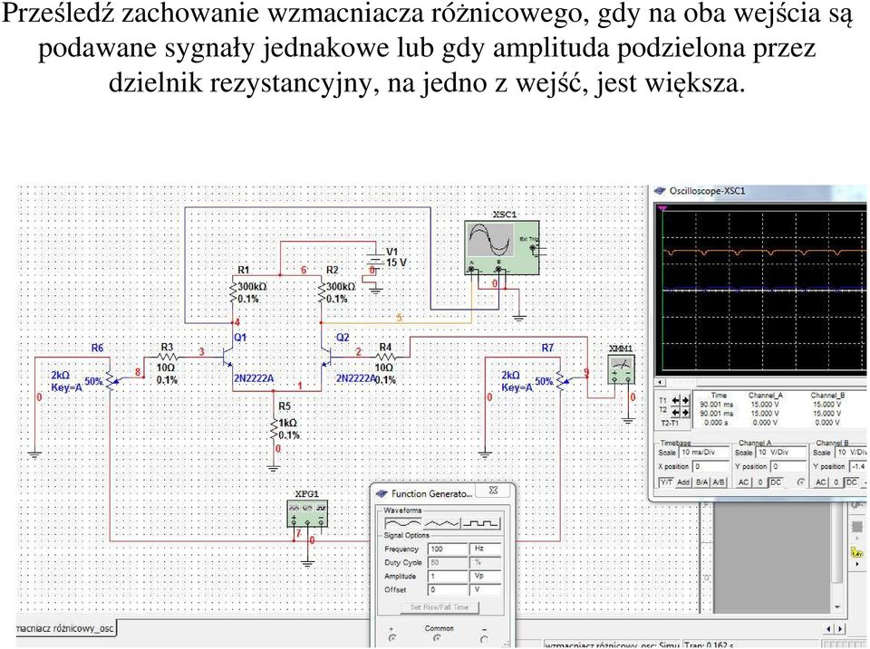
Task: Select the Channel A radio indicator
Action: [800, 482]
